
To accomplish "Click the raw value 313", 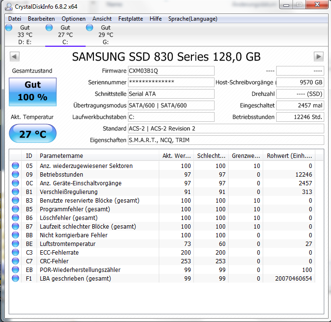I will tap(307, 192).
